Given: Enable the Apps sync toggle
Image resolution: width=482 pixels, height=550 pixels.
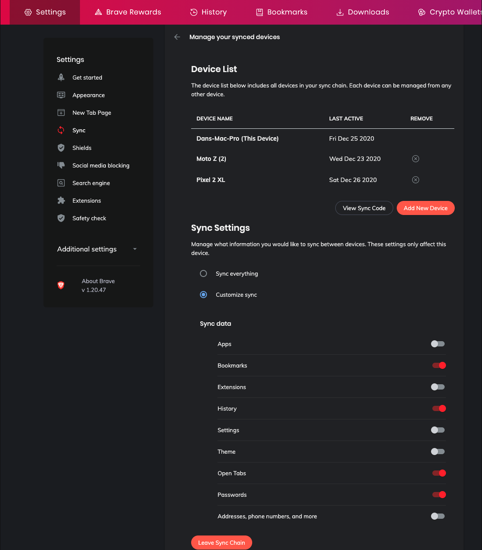Looking at the screenshot, I should tap(438, 344).
